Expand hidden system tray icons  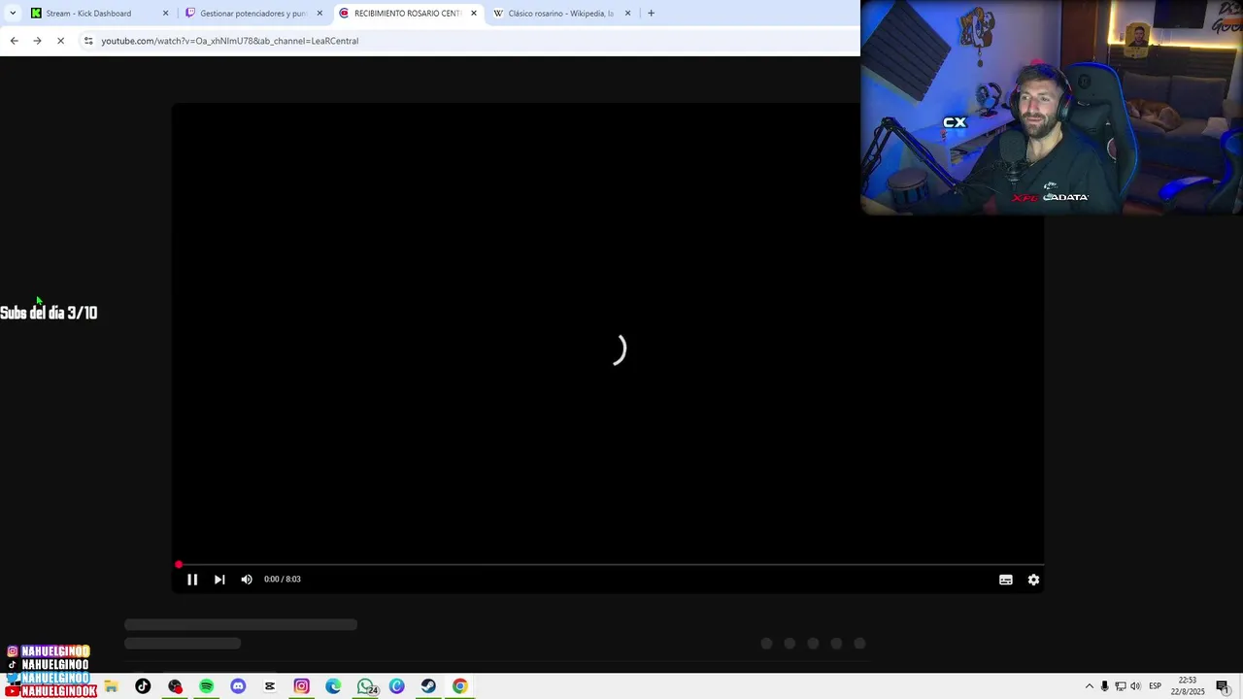pos(1089,686)
